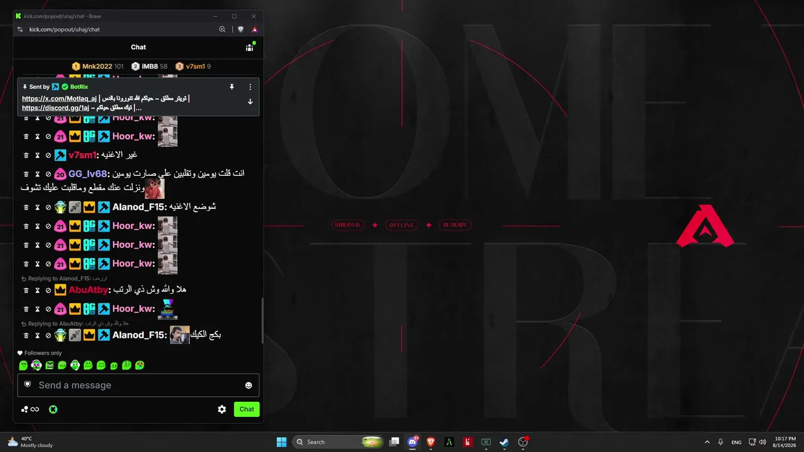Open the channel points icon
The height and width of the screenshot is (452, 804).
click(x=30, y=409)
